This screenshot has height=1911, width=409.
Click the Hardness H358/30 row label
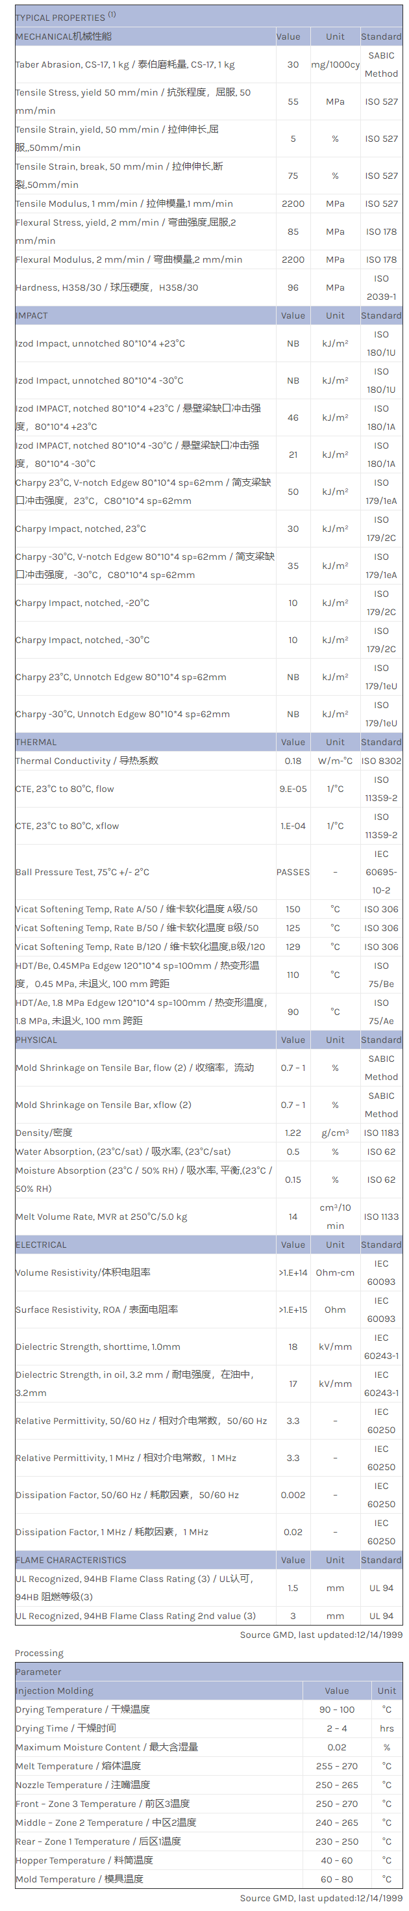[106, 287]
